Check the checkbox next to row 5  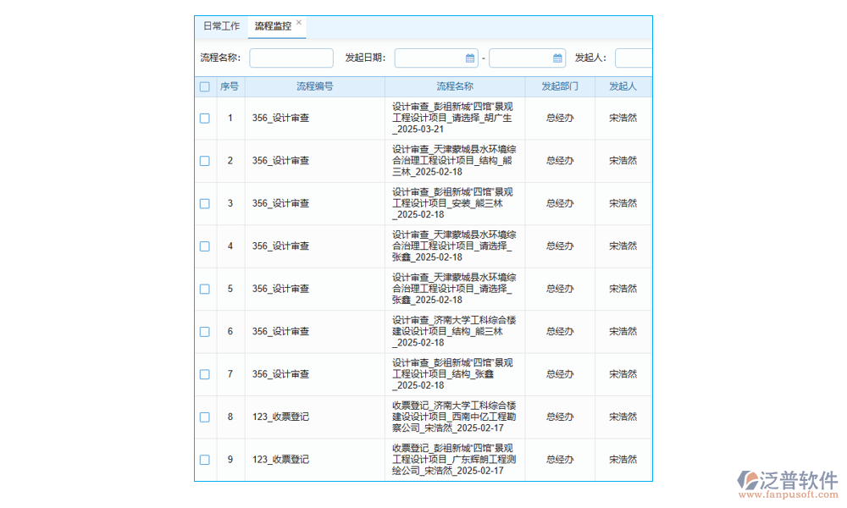coord(204,289)
